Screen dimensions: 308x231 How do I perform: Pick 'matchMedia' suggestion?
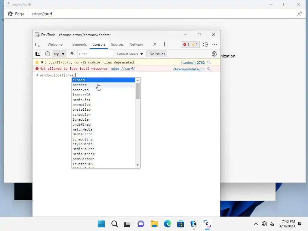[x=103, y=129]
